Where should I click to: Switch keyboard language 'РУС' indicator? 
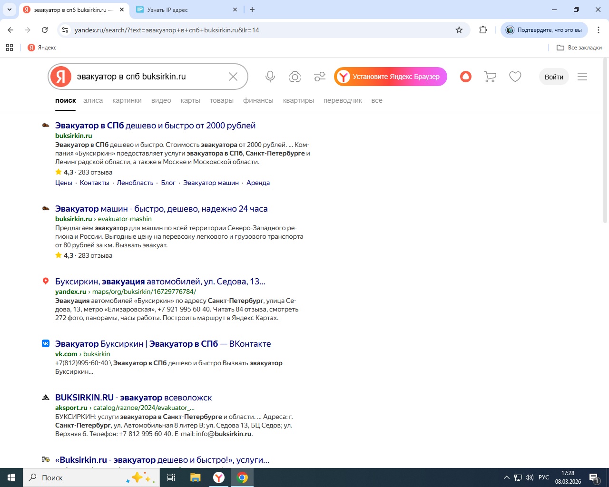tap(544, 477)
